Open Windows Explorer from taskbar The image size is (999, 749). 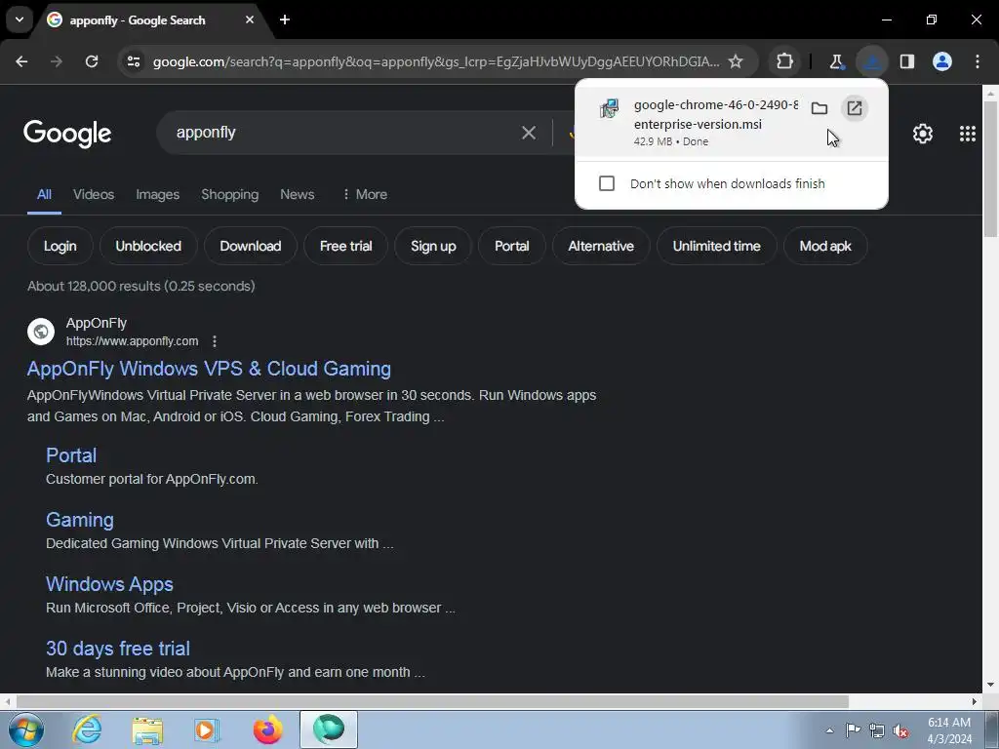148,729
